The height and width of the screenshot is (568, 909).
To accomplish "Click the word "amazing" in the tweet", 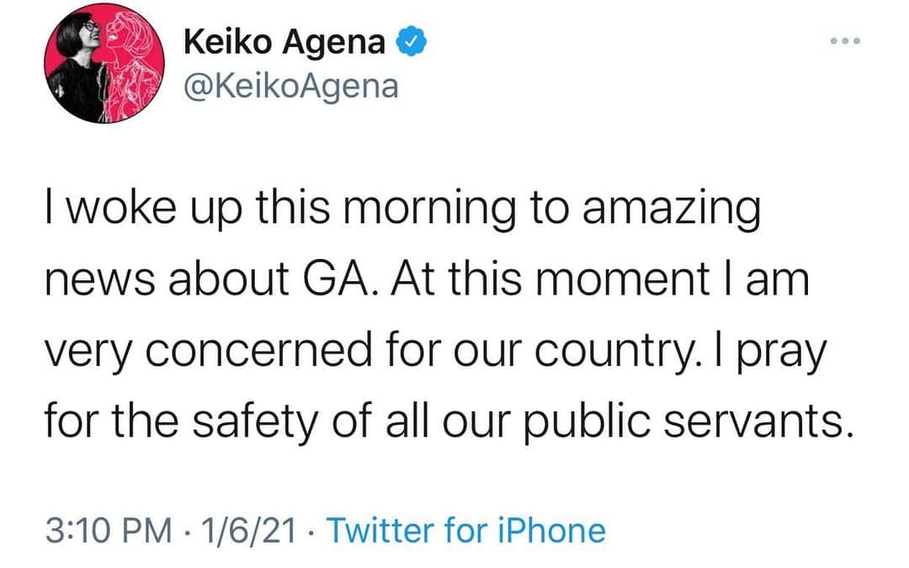I will coord(672,210).
